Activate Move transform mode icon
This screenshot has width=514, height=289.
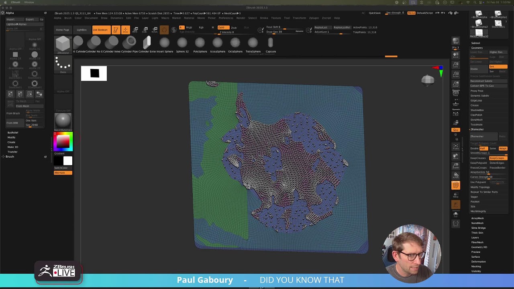point(135,30)
